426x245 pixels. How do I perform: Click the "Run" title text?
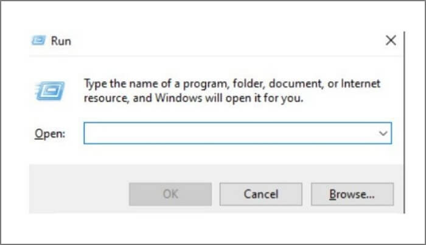pyautogui.click(x=61, y=41)
